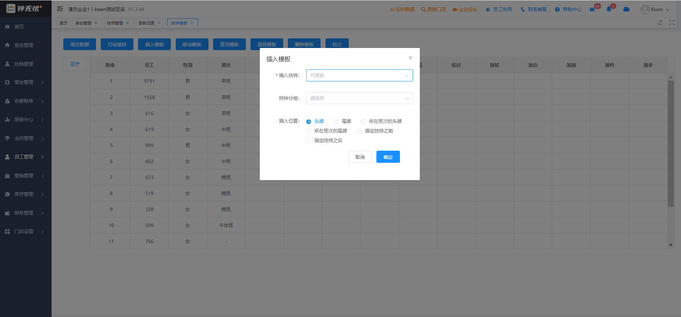Open the 企业后台 link
Screen dimensions: 681x317
465,9
